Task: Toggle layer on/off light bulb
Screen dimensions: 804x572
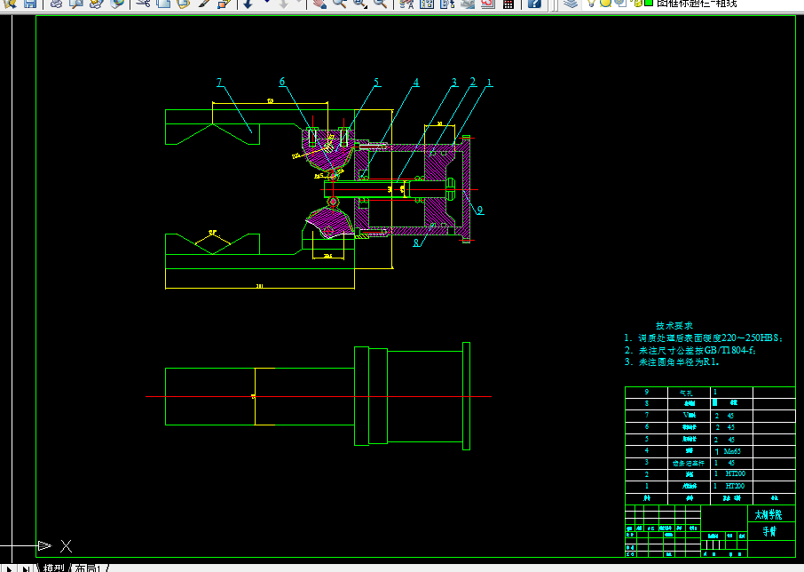Action: click(591, 3)
